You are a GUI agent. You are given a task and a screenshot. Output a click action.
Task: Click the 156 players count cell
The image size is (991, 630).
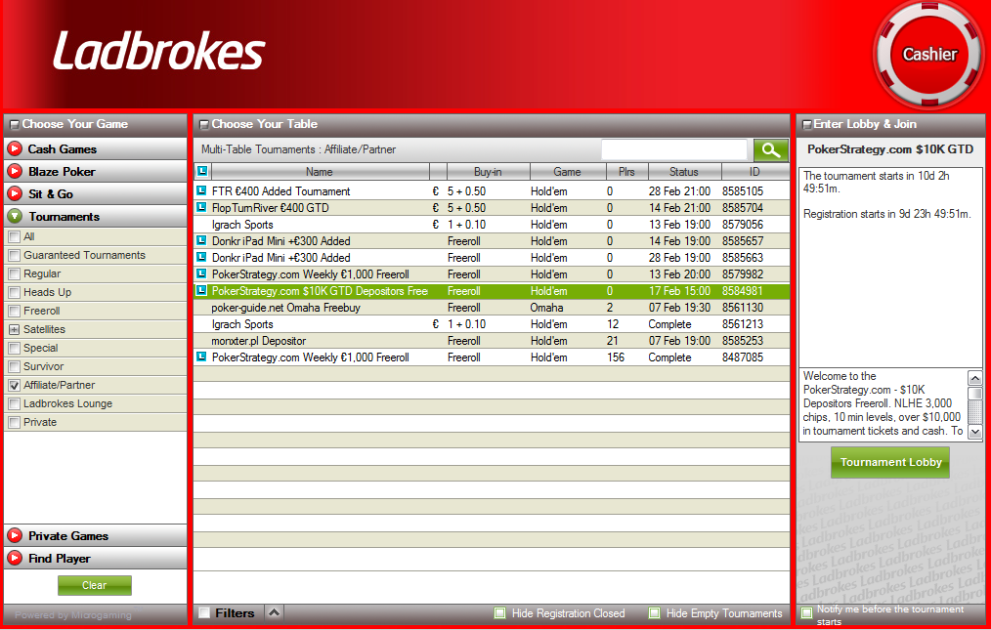[x=616, y=357]
